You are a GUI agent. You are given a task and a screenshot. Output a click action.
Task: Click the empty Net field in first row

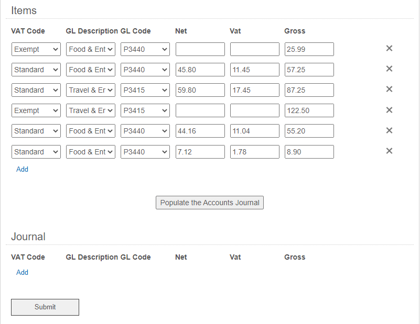(200, 50)
